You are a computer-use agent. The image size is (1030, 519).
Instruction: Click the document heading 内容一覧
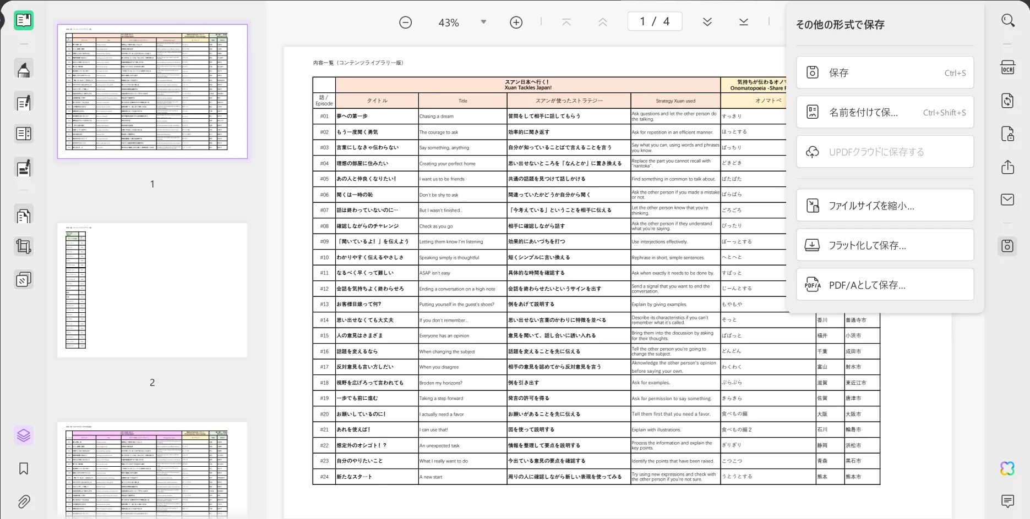(x=358, y=63)
